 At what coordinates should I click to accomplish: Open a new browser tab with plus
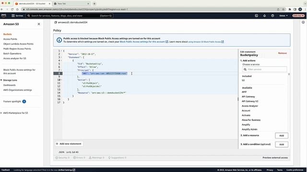[94, 3]
